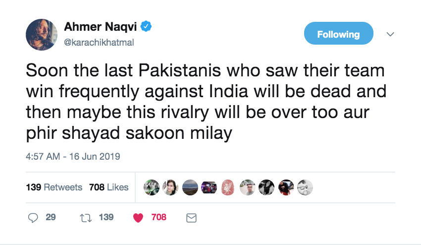Open the red Liverpool crest avatar
This screenshot has height=245, width=421.
(x=228, y=187)
